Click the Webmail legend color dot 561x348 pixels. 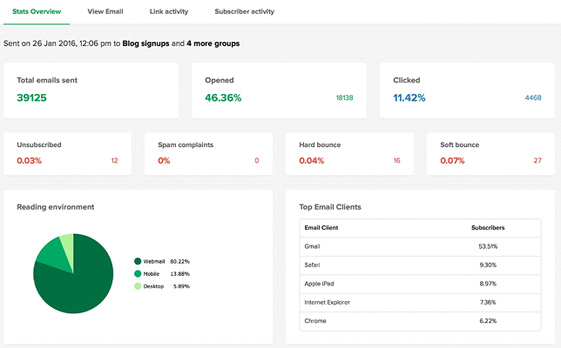[138, 261]
